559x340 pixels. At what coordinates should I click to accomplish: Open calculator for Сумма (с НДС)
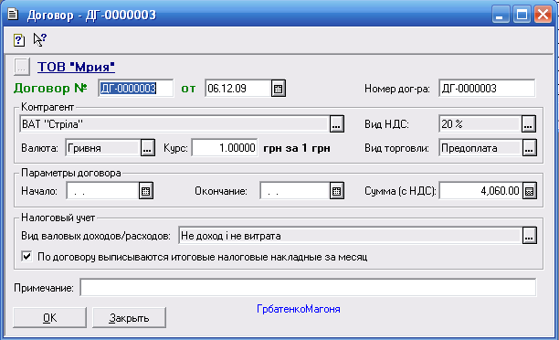(530, 191)
